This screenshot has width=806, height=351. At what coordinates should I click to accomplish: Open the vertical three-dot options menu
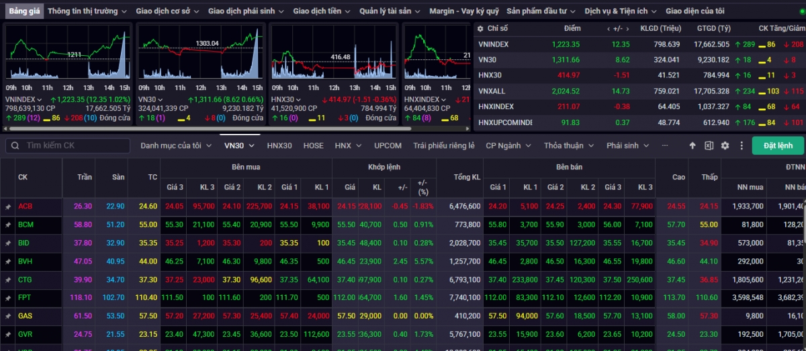coord(741,146)
